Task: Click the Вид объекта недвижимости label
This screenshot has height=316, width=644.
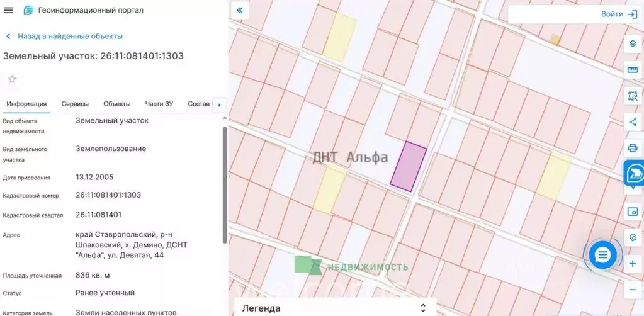Action: pyautogui.click(x=23, y=126)
